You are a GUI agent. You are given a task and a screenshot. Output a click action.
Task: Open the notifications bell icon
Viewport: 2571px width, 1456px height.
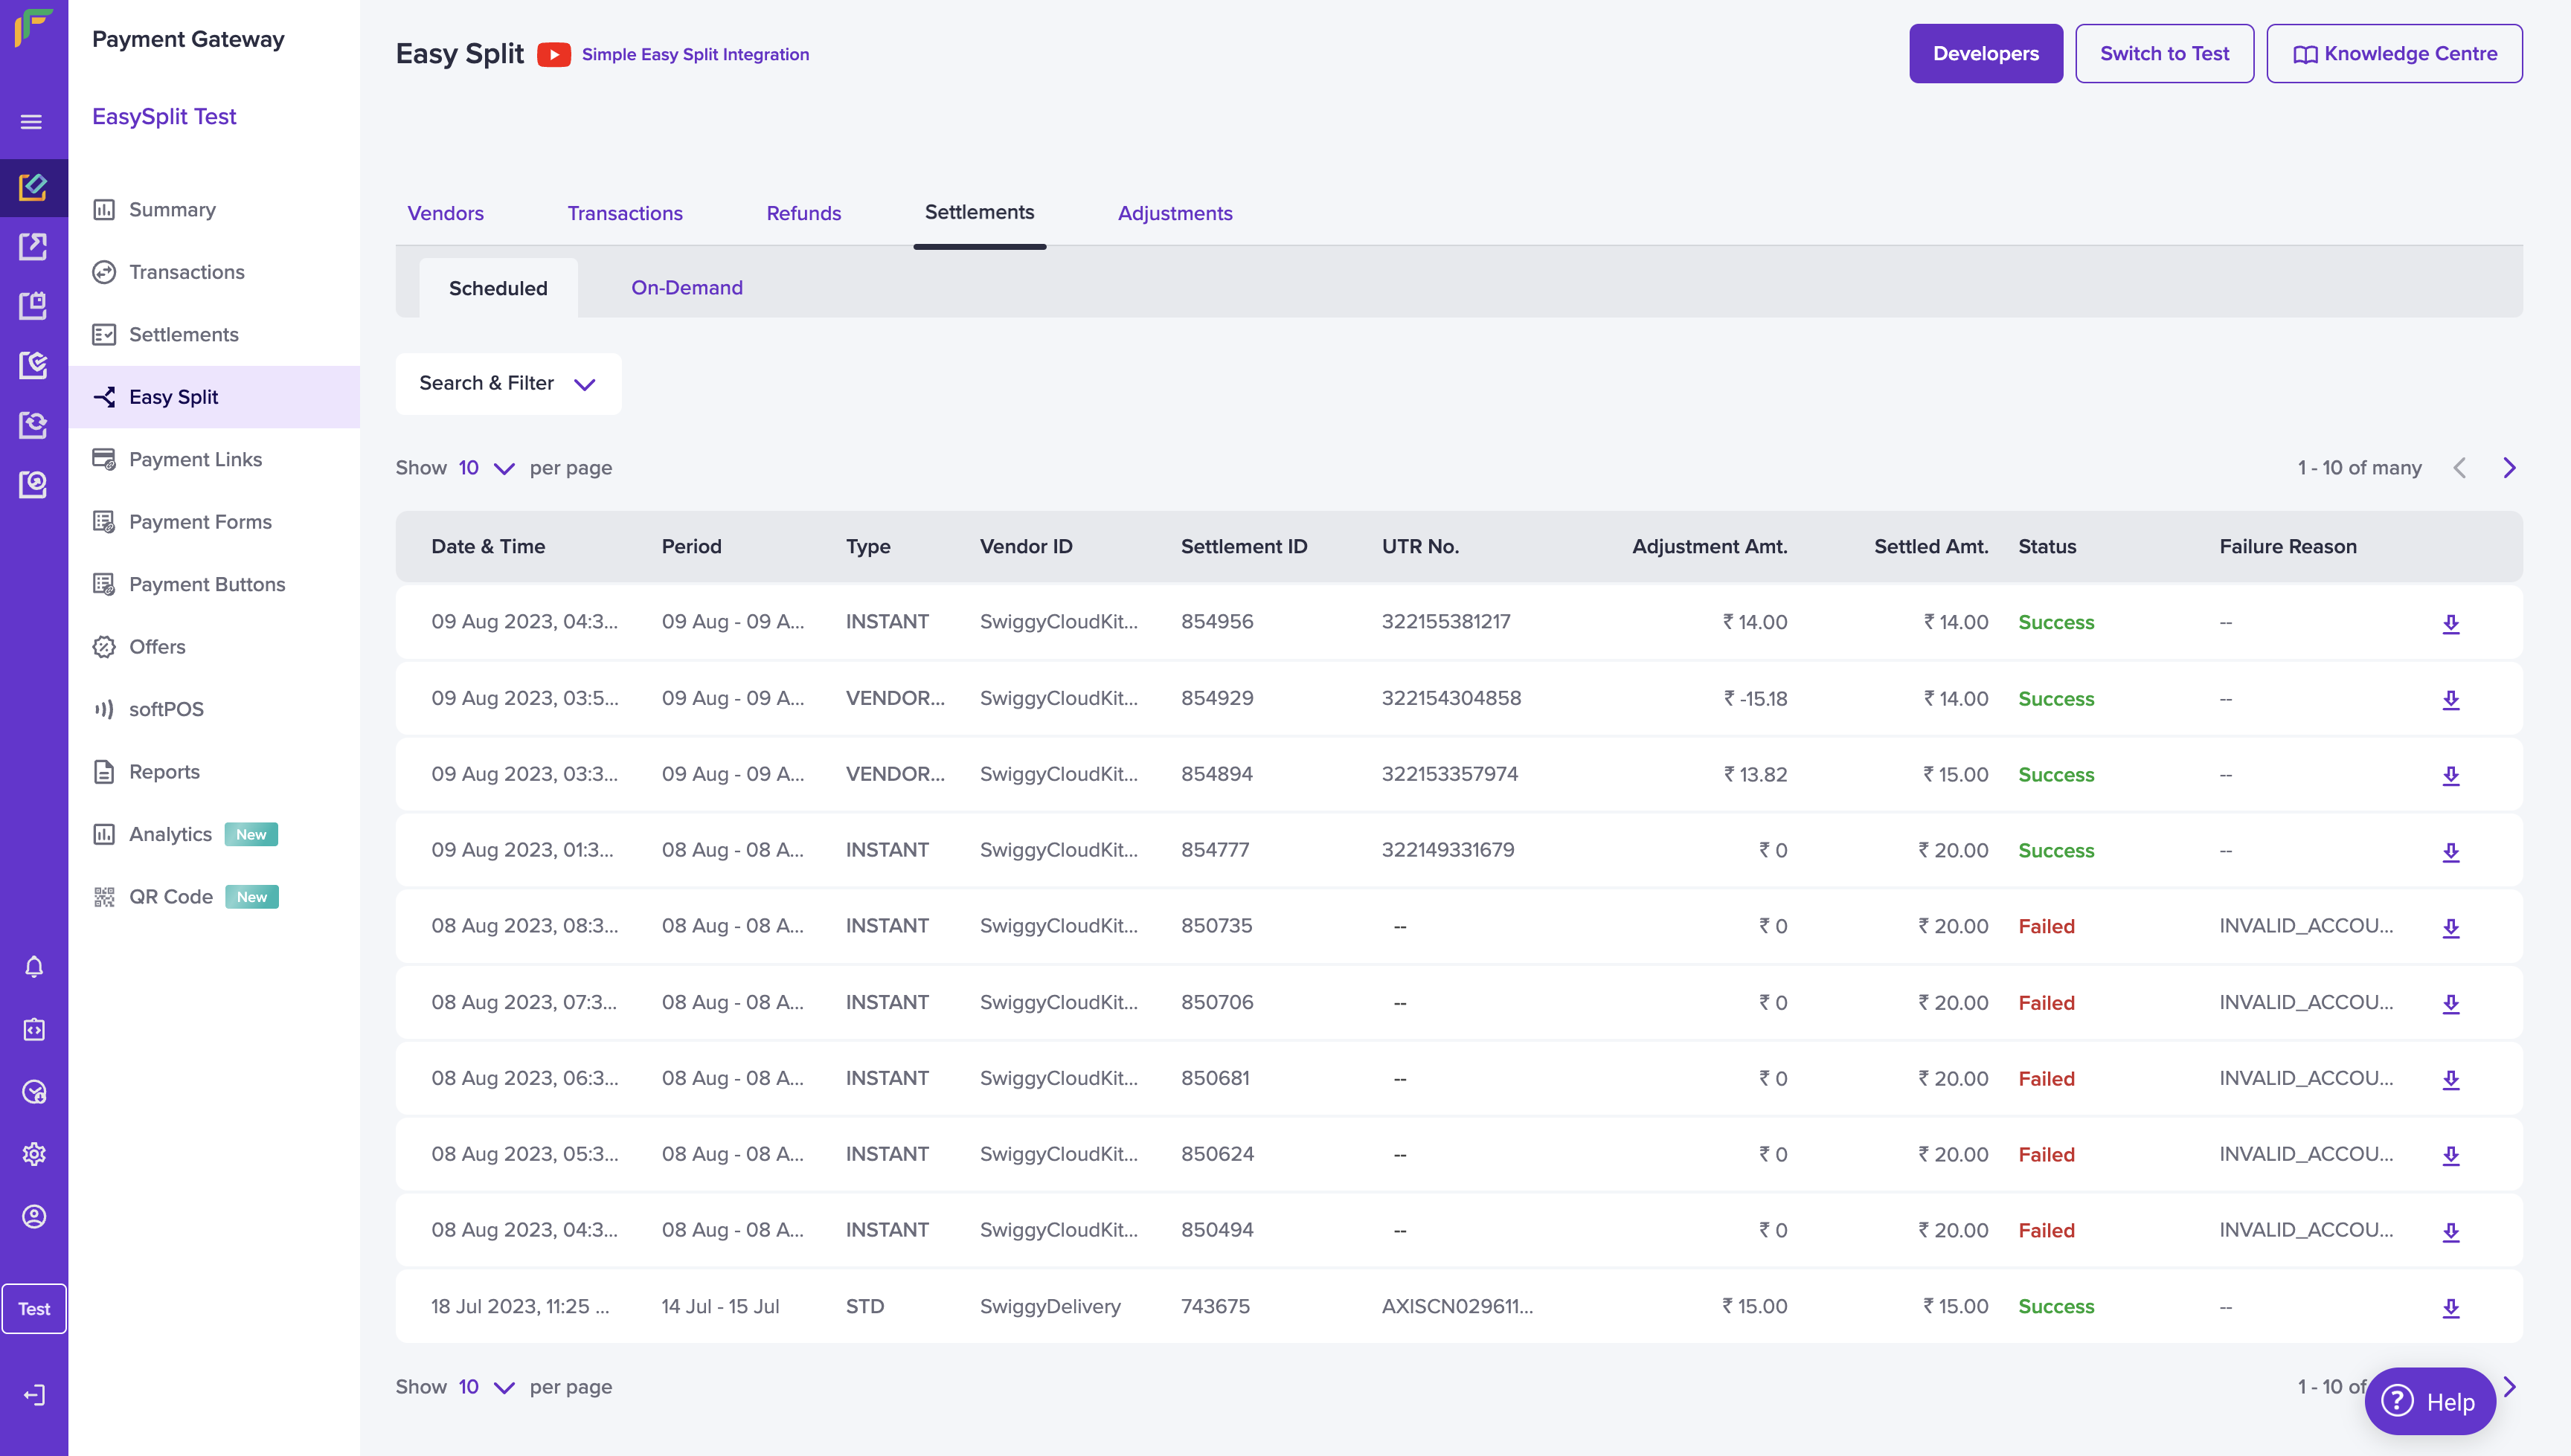pyautogui.click(x=34, y=967)
